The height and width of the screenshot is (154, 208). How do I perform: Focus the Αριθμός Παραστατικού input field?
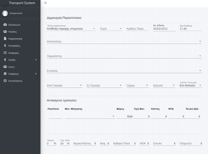click(x=137, y=29)
